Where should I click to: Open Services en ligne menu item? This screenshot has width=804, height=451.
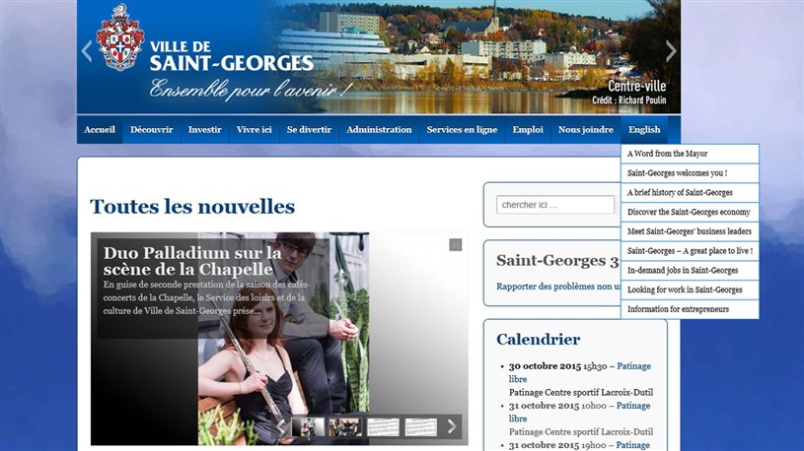tap(462, 130)
